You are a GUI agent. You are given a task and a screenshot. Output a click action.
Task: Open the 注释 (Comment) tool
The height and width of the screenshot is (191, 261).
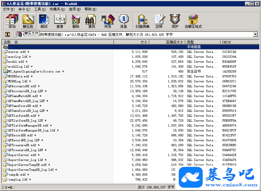click(159, 21)
